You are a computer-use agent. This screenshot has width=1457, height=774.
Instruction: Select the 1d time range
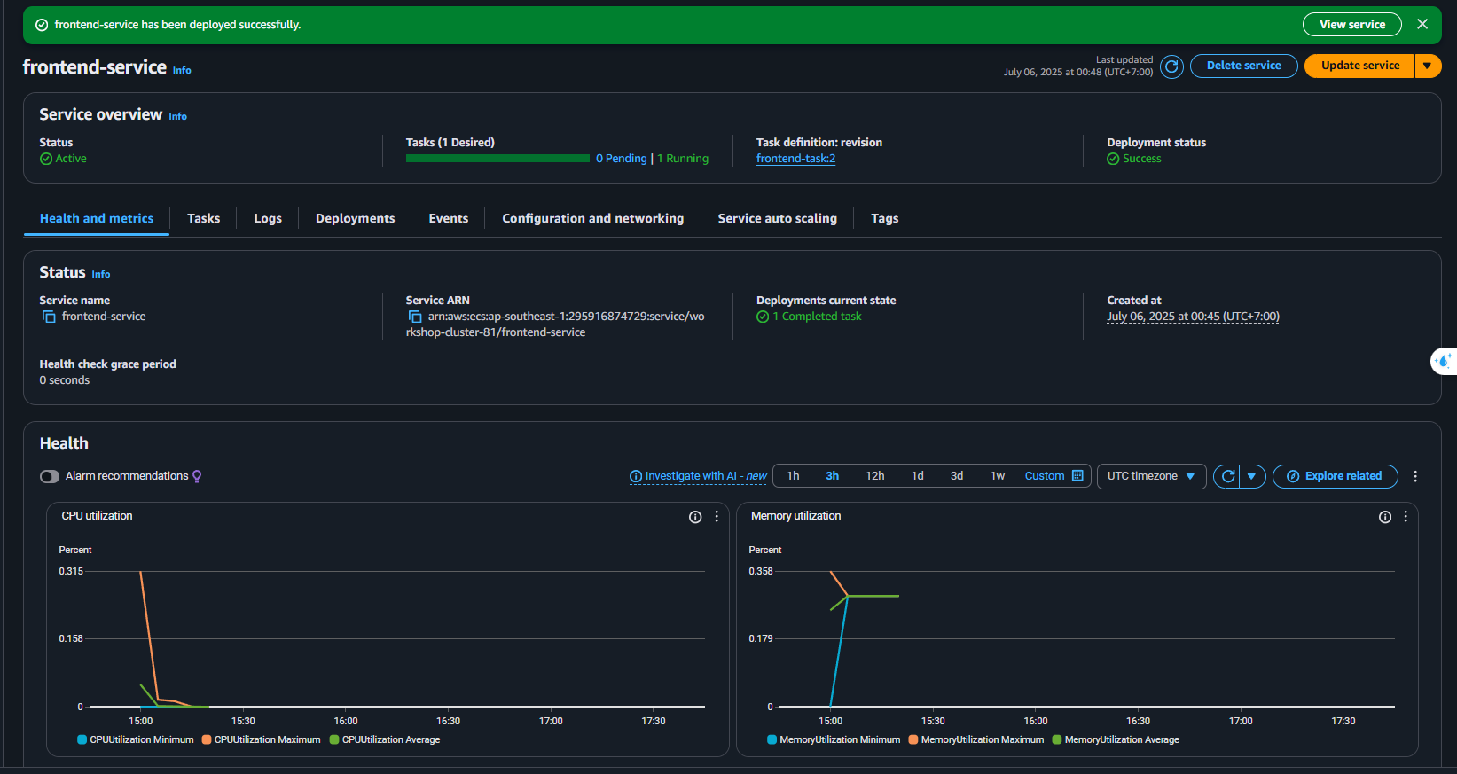(x=917, y=476)
